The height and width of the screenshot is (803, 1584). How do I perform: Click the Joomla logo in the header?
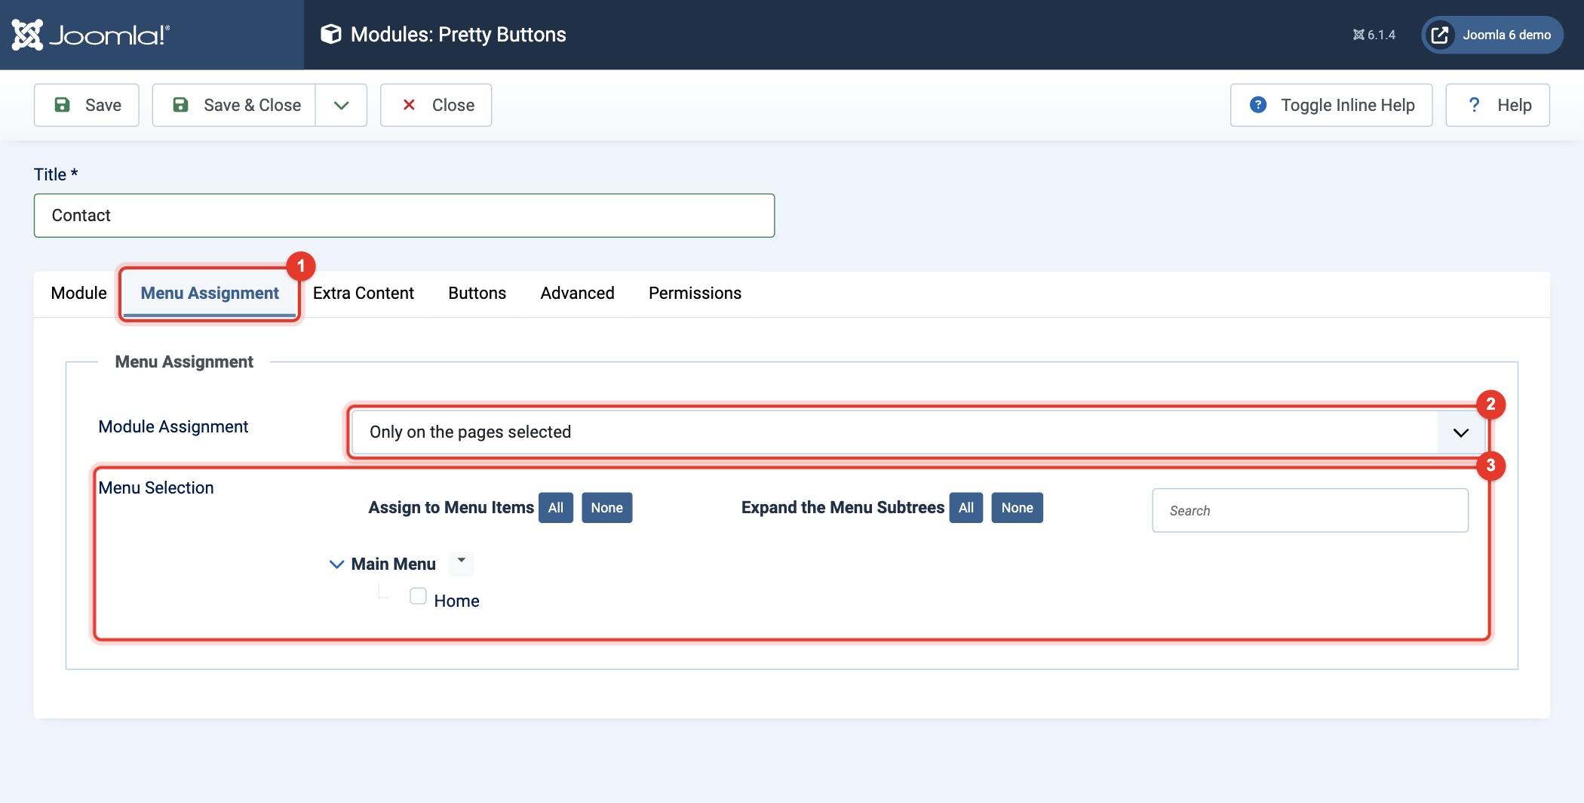[x=91, y=35]
